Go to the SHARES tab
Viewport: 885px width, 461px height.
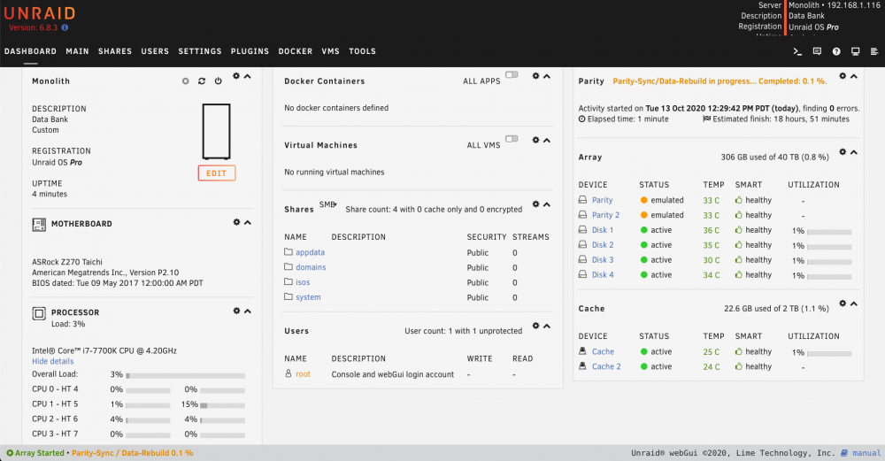click(x=115, y=51)
